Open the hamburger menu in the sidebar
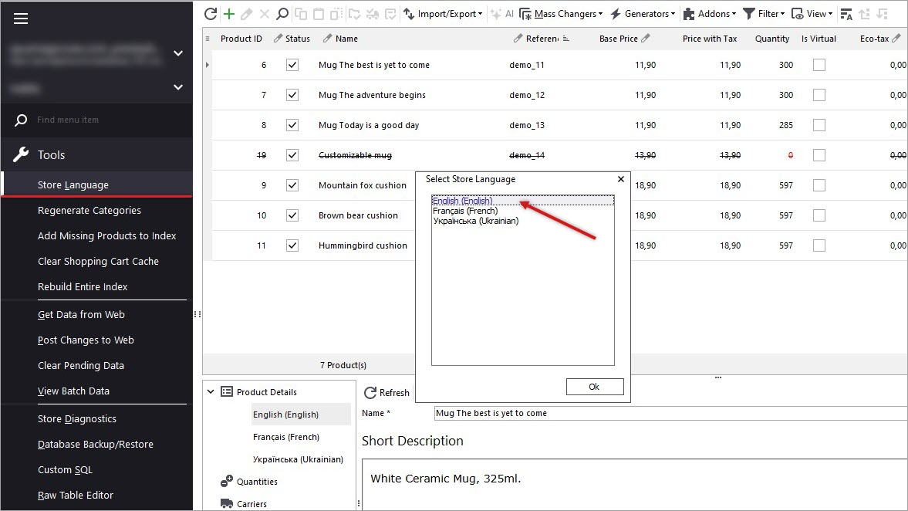The image size is (908, 511). coord(21,19)
